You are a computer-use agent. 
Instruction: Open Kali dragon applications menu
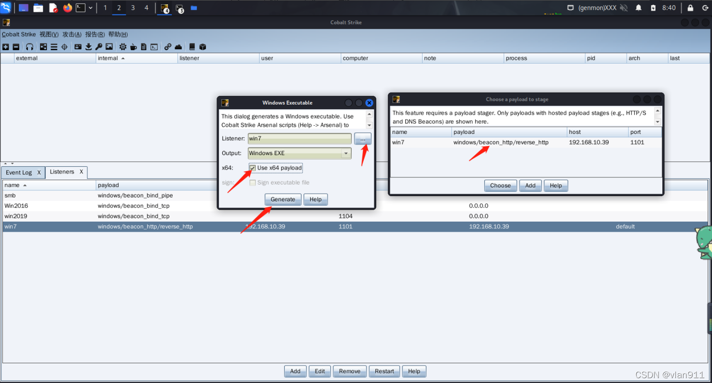(x=5, y=7)
